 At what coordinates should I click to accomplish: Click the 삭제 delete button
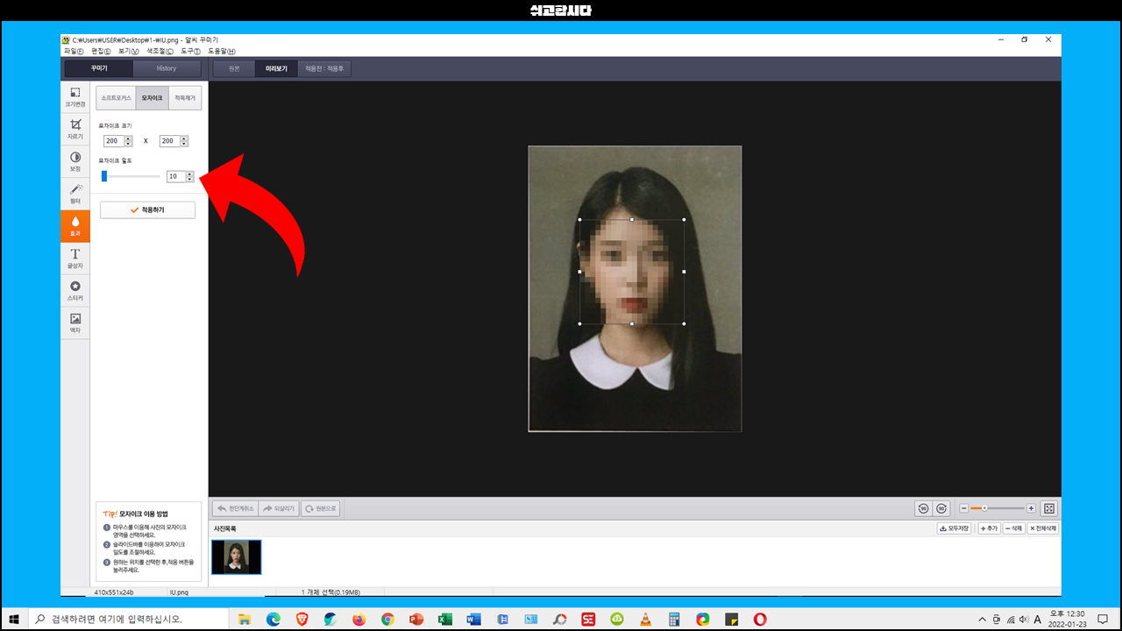coord(1013,528)
